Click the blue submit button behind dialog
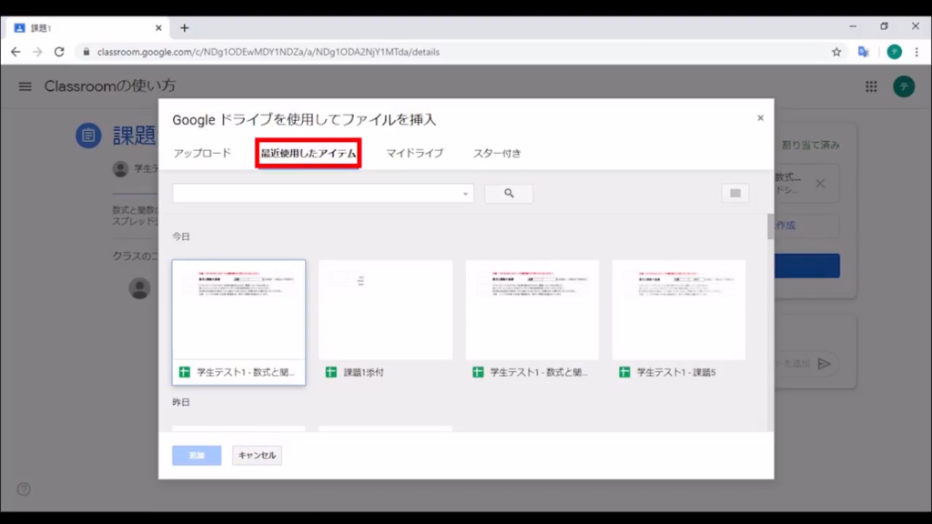The width and height of the screenshot is (932, 524). click(x=806, y=266)
